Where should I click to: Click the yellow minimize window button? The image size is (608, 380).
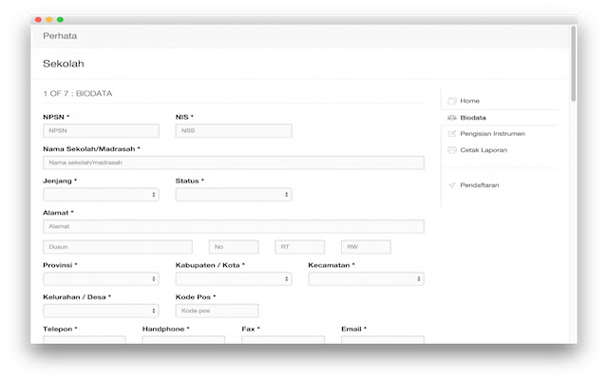click(x=49, y=19)
